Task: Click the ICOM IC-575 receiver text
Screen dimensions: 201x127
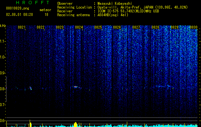Action: click(x=128, y=11)
